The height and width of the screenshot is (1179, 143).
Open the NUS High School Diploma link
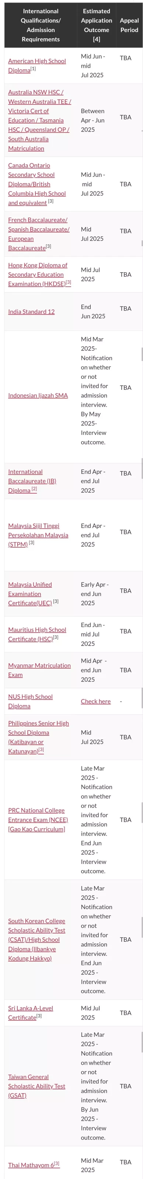click(30, 701)
